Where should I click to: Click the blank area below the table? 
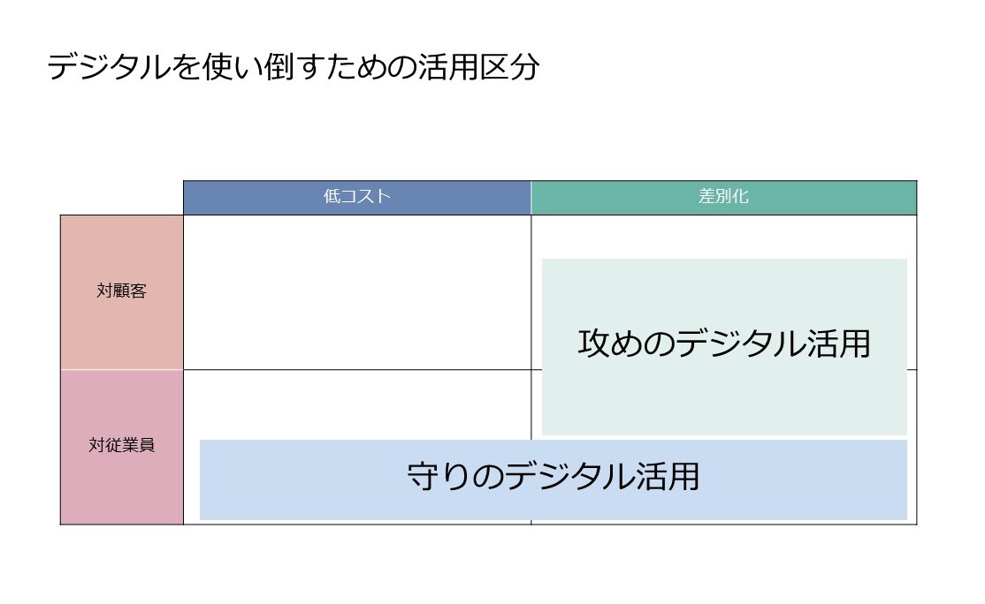[490, 564]
